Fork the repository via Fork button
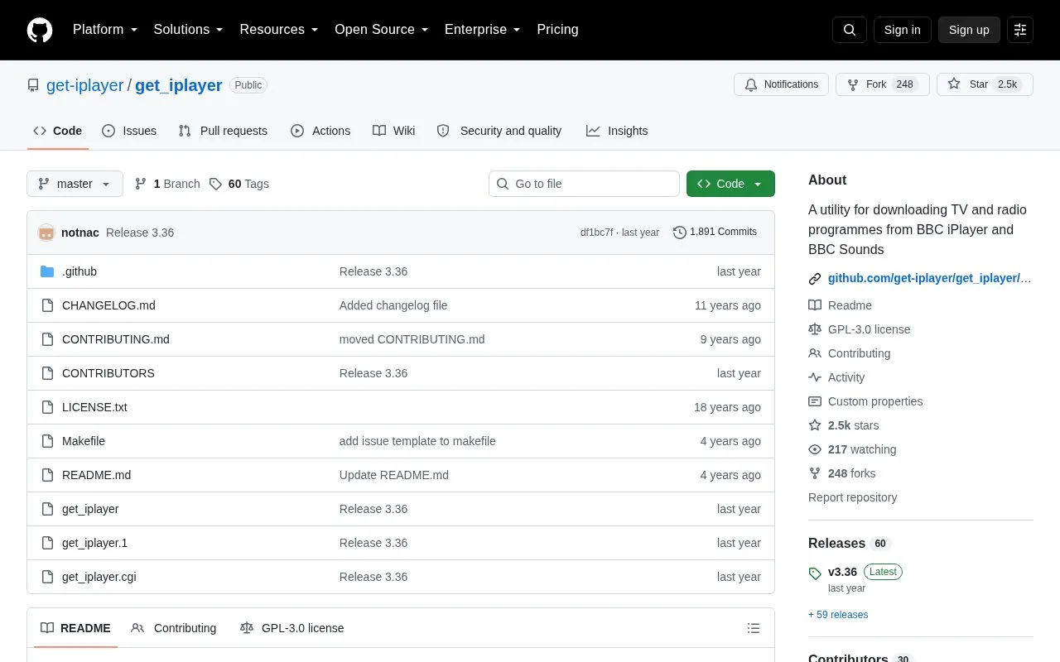 883,84
